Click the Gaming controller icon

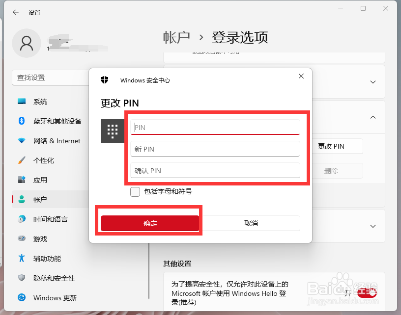tap(22, 238)
